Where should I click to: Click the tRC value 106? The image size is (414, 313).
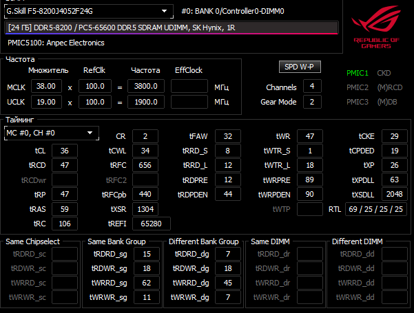click(65, 224)
